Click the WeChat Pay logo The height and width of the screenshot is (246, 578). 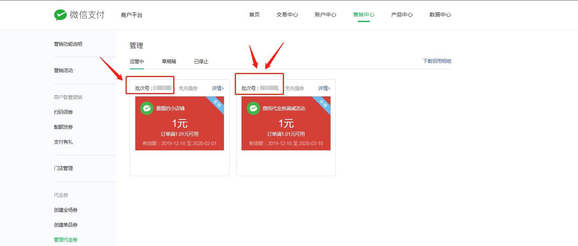click(x=79, y=15)
